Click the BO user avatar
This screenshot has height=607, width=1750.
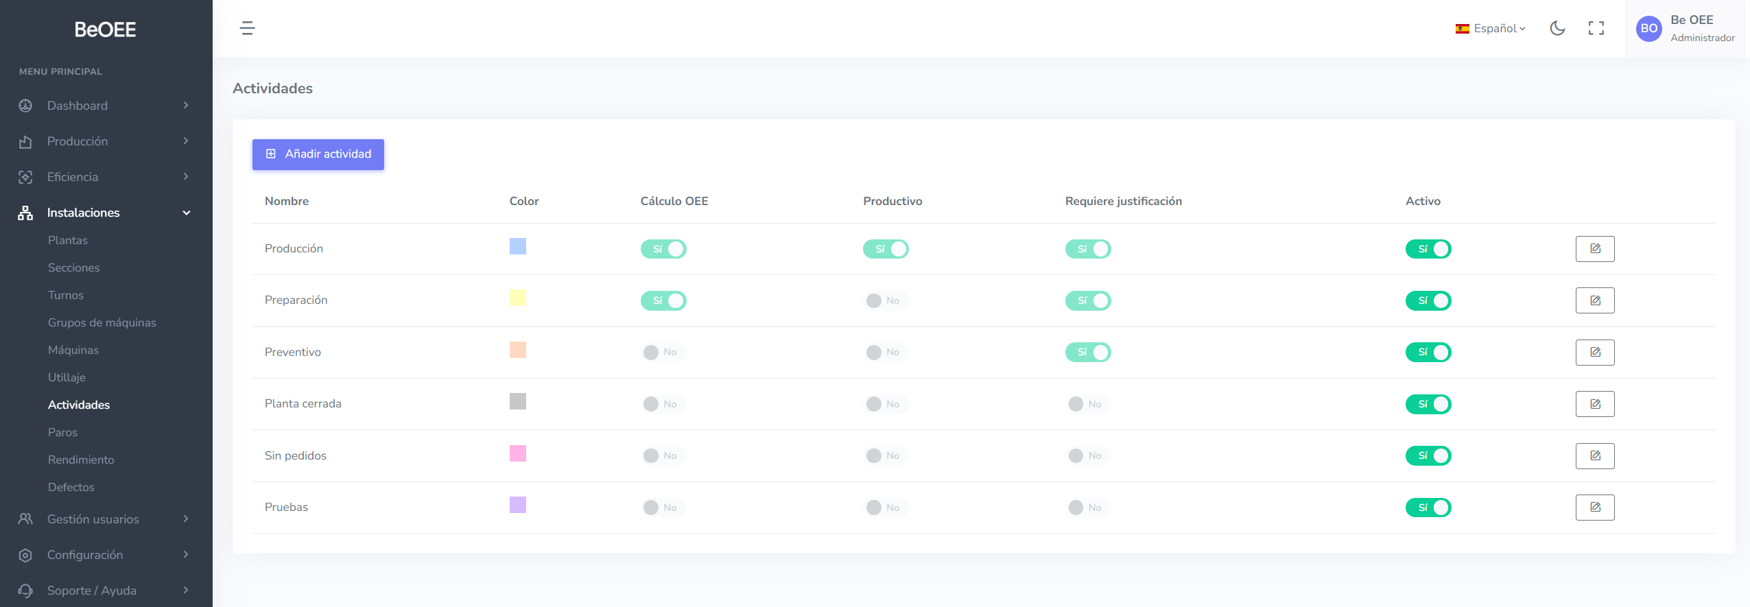pos(1648,29)
